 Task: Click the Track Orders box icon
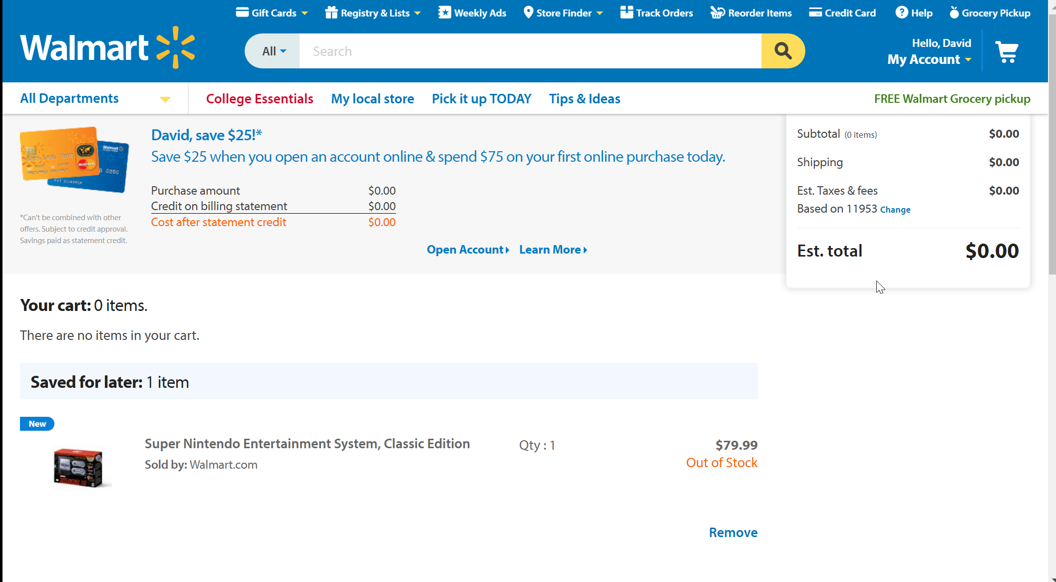tap(627, 12)
